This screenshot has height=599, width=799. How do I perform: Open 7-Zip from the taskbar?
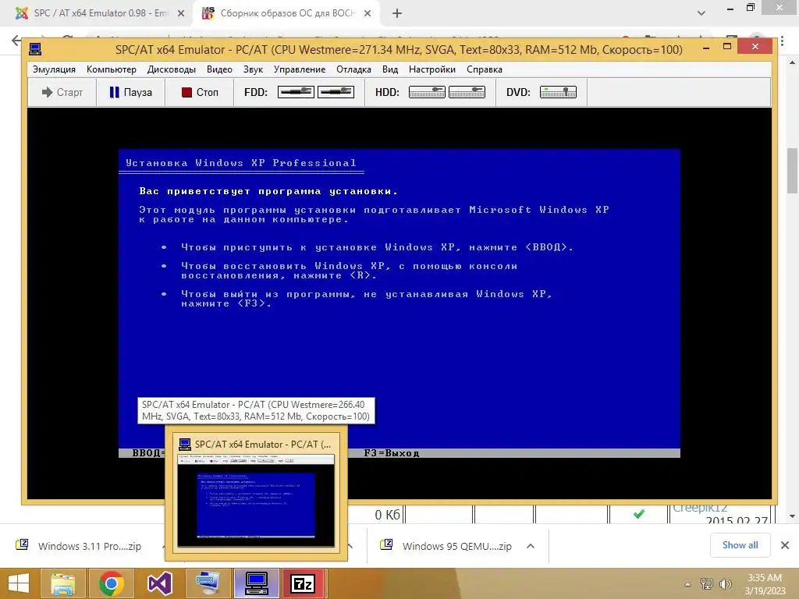[303, 583]
